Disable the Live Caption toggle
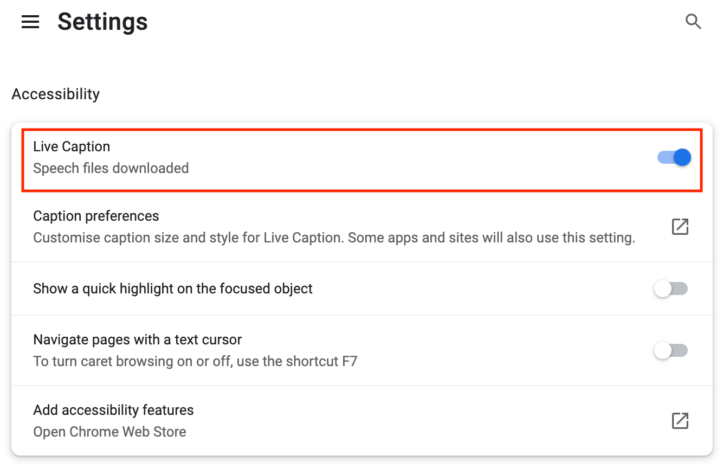 [674, 157]
